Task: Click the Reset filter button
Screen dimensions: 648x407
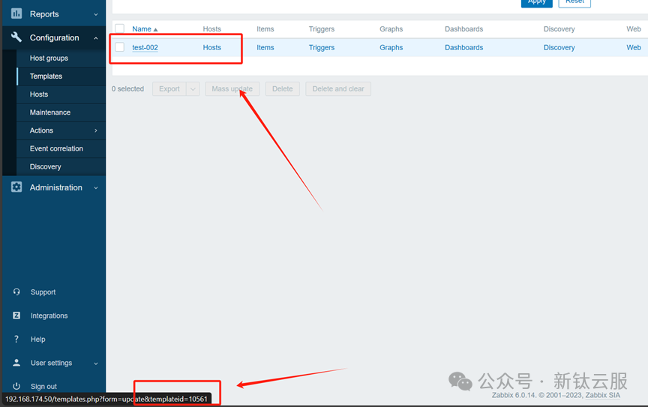Action: (574, 2)
